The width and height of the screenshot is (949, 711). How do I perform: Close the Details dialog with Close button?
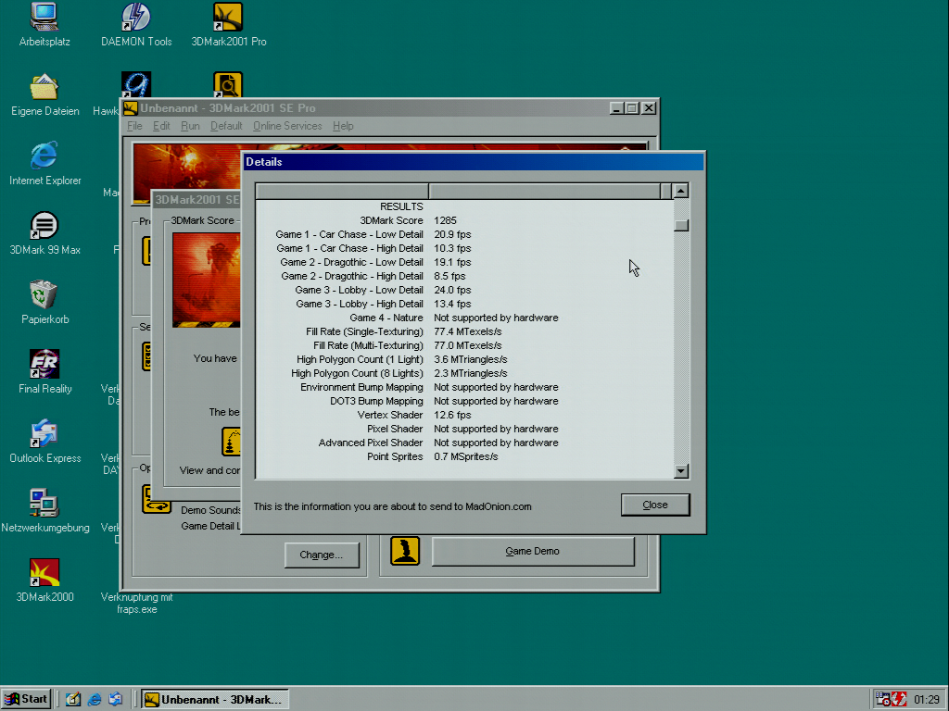(x=654, y=505)
